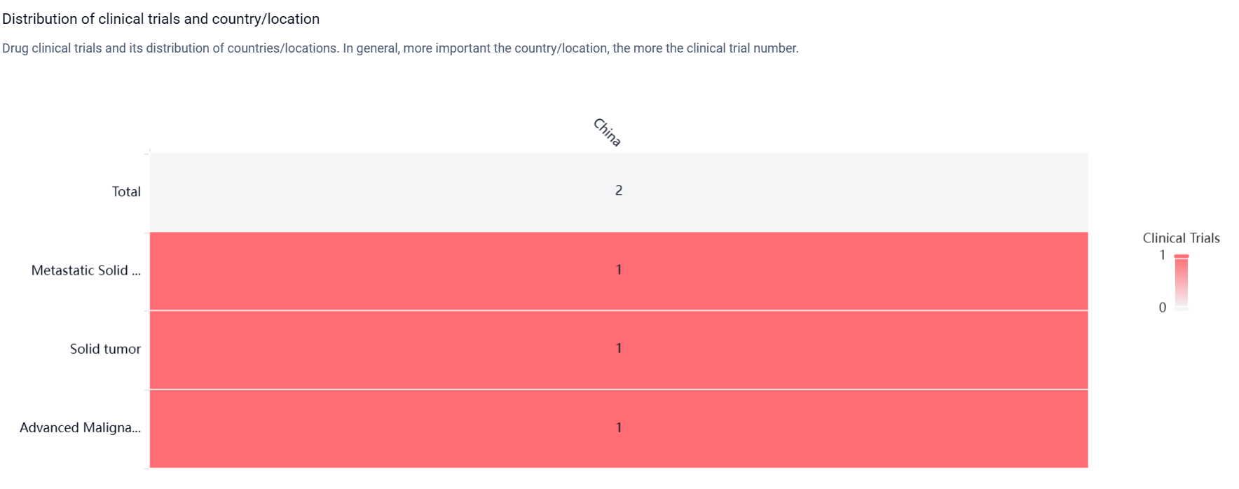Click the Clinical Trials legend gradient bar
1239x489 pixels.
click(1182, 282)
